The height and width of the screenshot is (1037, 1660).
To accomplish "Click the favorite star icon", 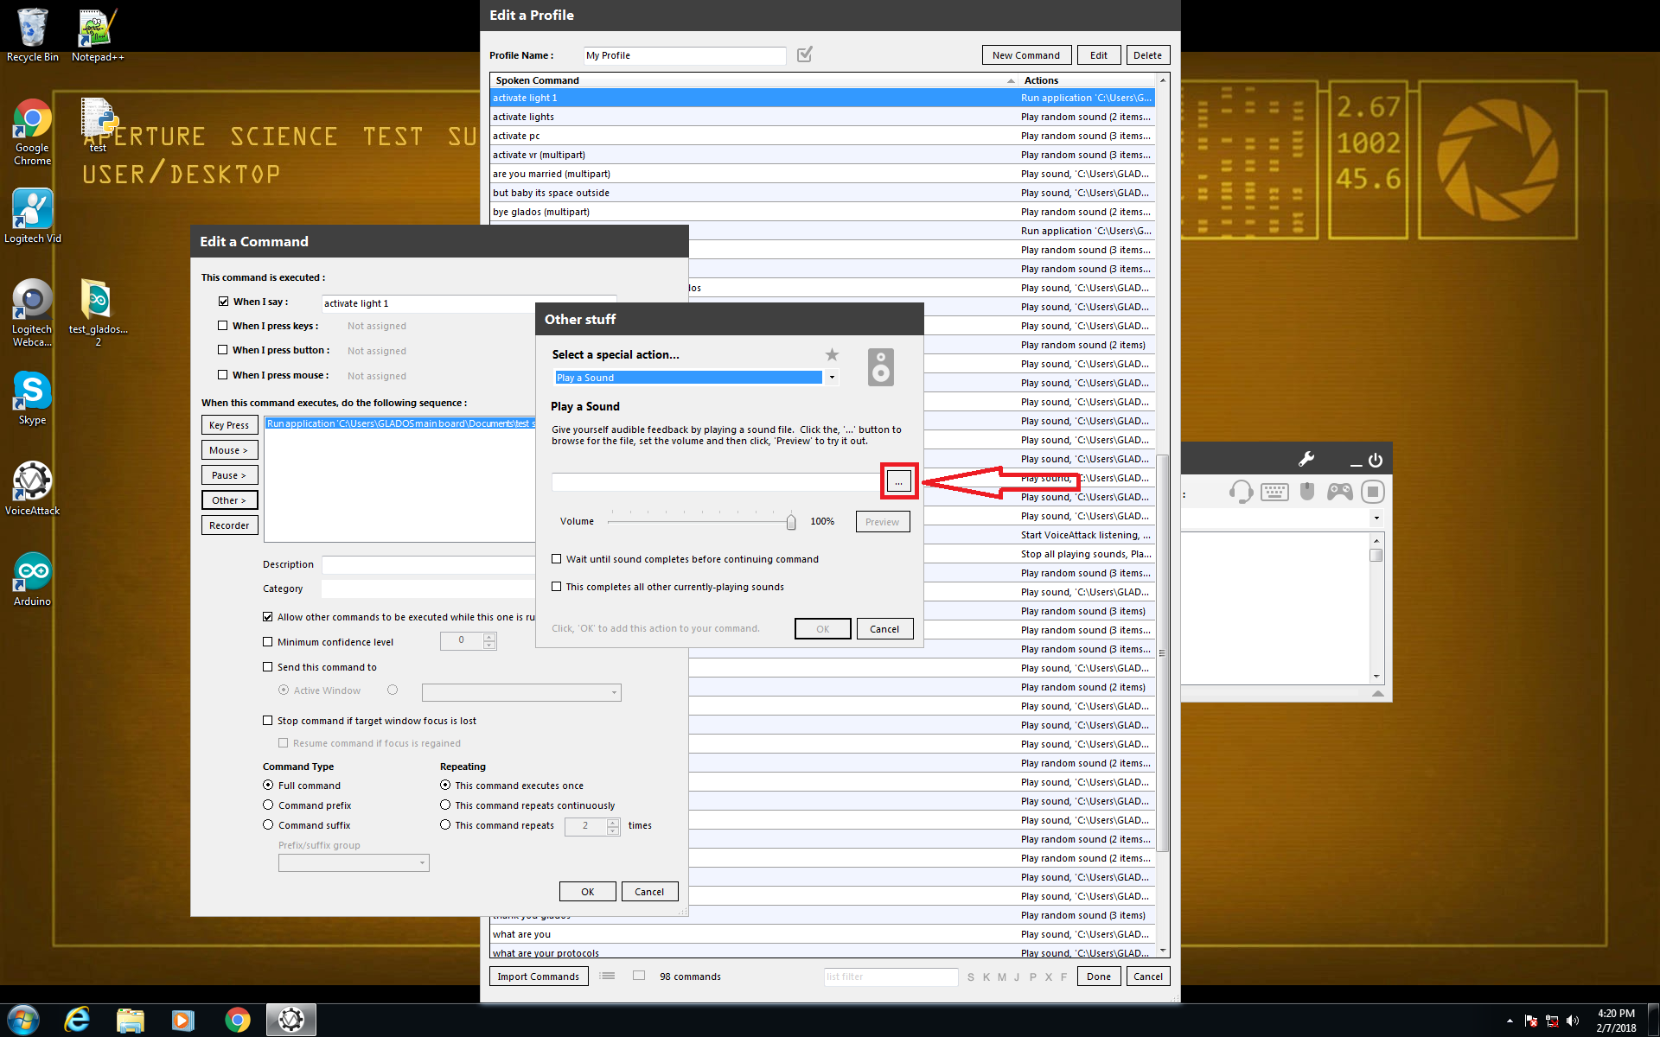I will (832, 354).
